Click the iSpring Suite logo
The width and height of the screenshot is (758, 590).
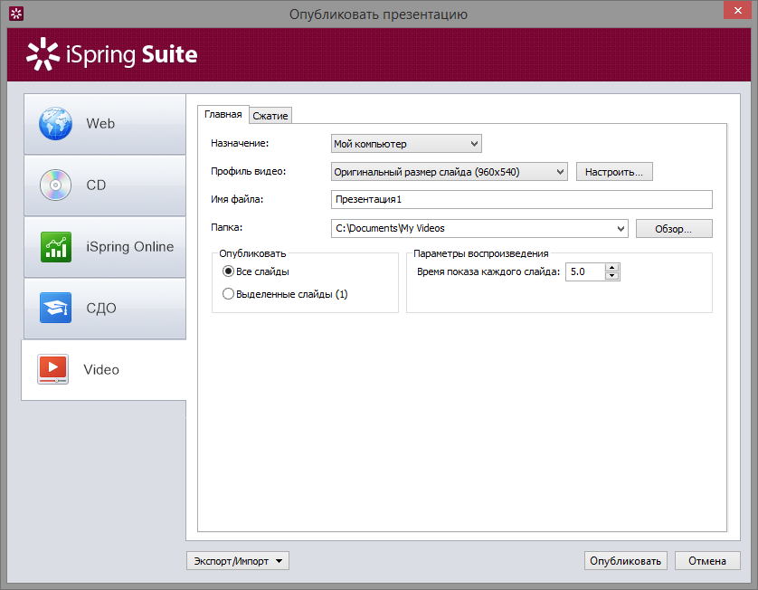(111, 54)
